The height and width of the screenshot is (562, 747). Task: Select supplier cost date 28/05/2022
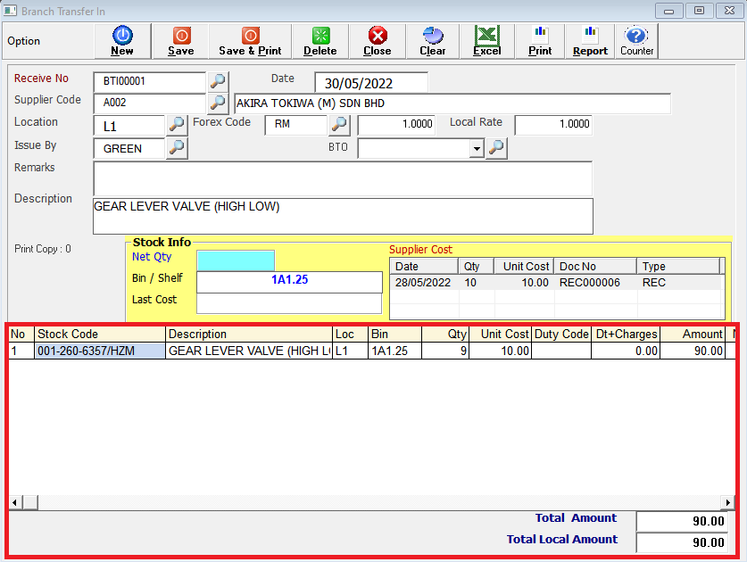point(423,283)
